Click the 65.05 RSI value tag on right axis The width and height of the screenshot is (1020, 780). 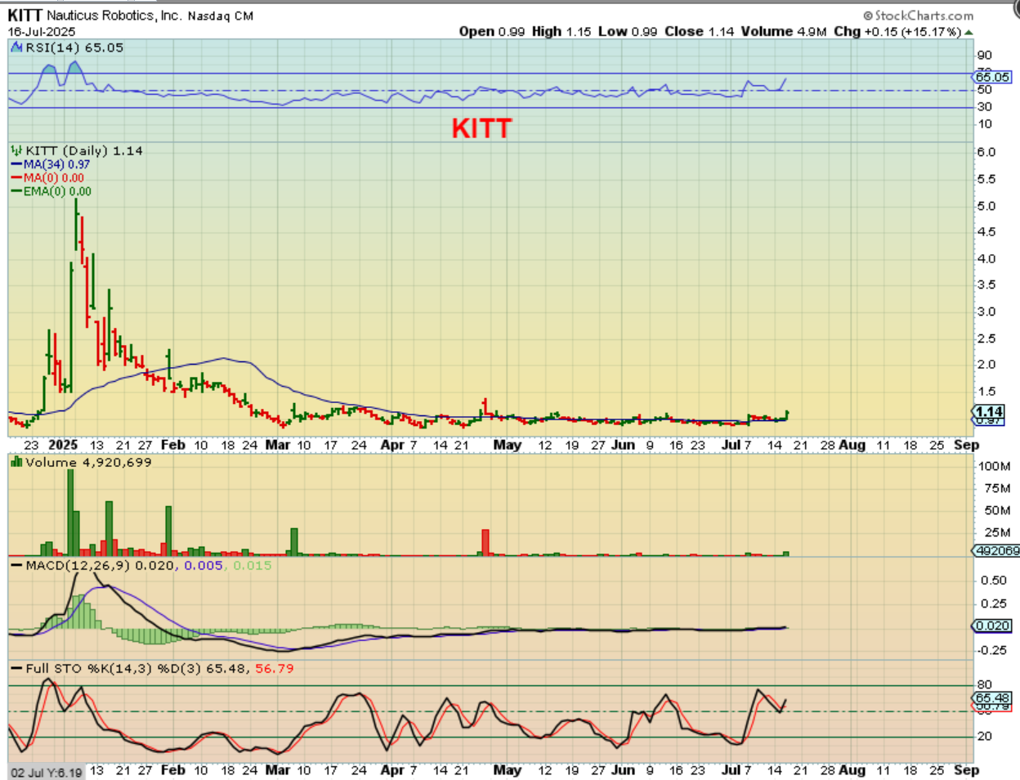[x=992, y=77]
